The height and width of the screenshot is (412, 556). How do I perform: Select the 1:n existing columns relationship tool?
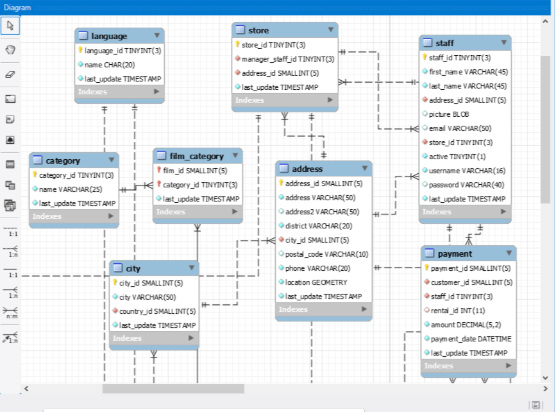click(x=10, y=336)
